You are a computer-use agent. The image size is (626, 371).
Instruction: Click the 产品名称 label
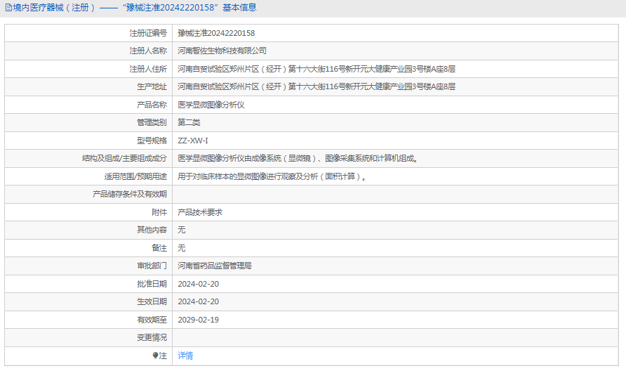152,105
